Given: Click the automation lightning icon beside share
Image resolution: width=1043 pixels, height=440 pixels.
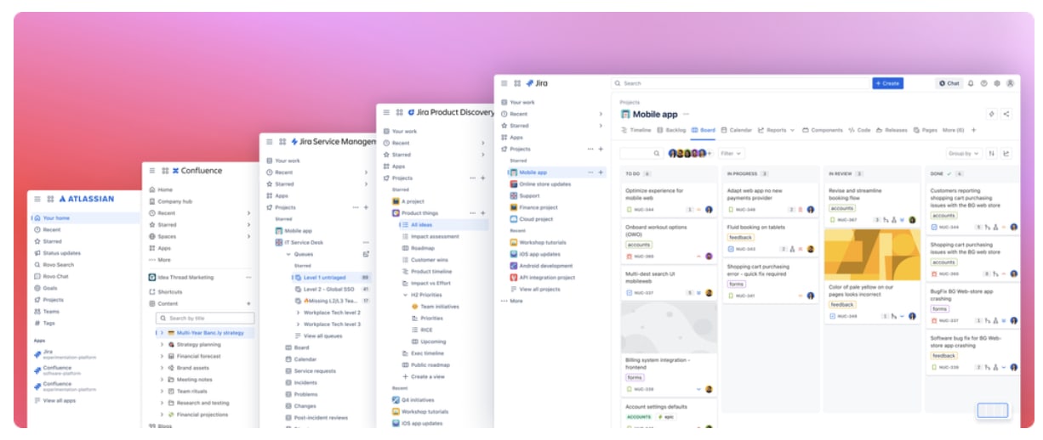Looking at the screenshot, I should pos(991,114).
